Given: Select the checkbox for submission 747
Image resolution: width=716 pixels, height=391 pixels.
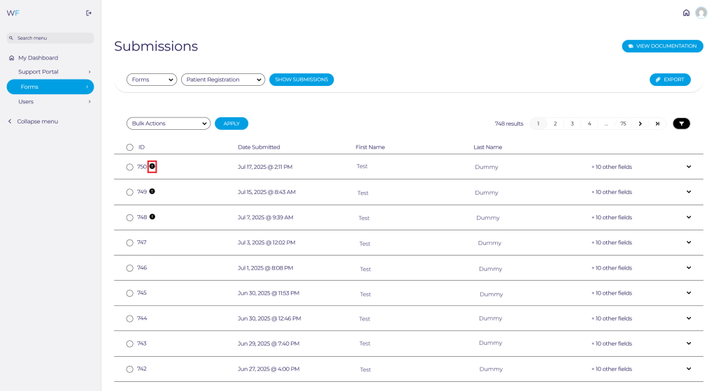Looking at the screenshot, I should (x=129, y=243).
